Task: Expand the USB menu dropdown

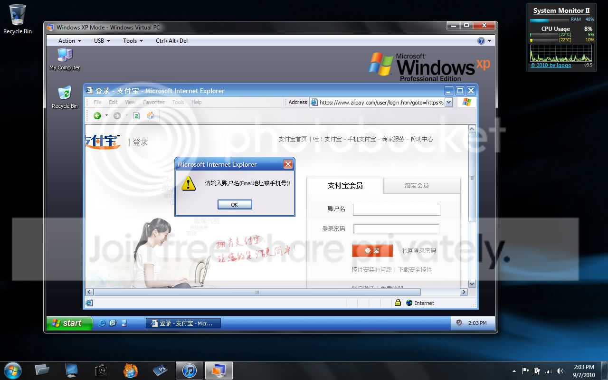Action: pos(102,41)
